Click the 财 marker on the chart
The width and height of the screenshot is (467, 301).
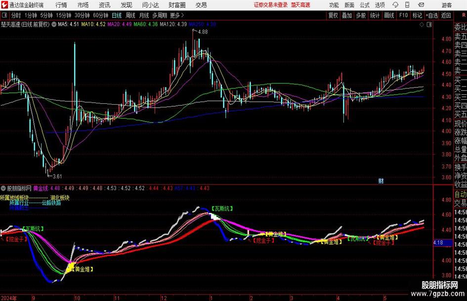tap(381, 180)
